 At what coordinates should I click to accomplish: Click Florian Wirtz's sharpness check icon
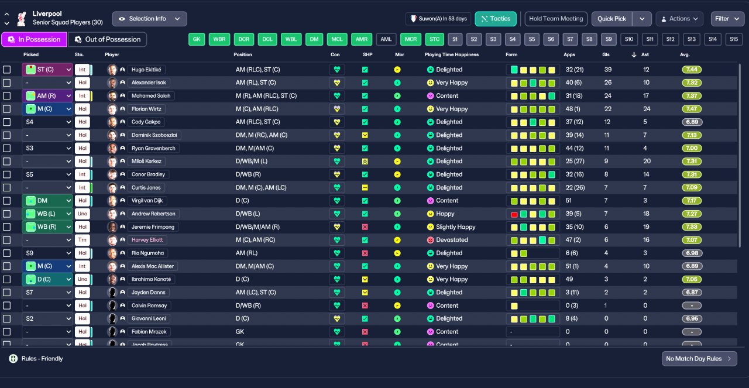click(x=365, y=109)
